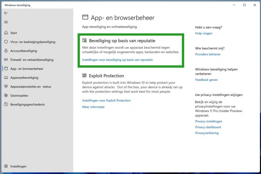Click the family icon for Gezinsopties

point(6,95)
